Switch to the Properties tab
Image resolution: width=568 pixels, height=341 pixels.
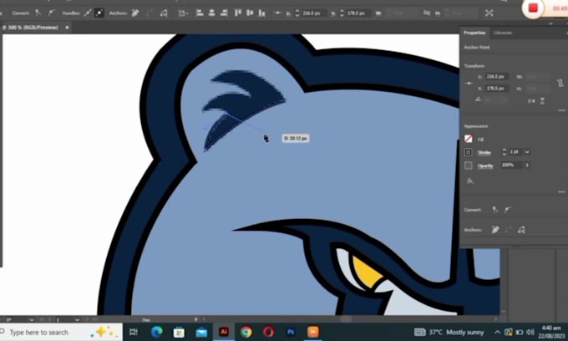(474, 33)
